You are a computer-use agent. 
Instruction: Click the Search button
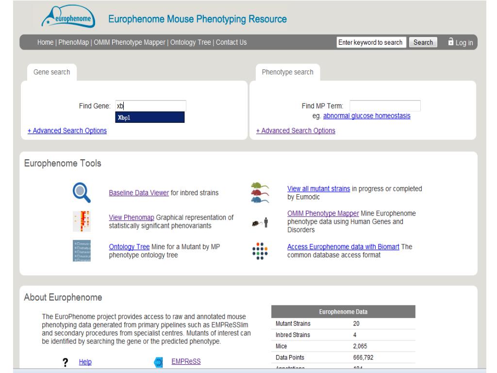423,42
